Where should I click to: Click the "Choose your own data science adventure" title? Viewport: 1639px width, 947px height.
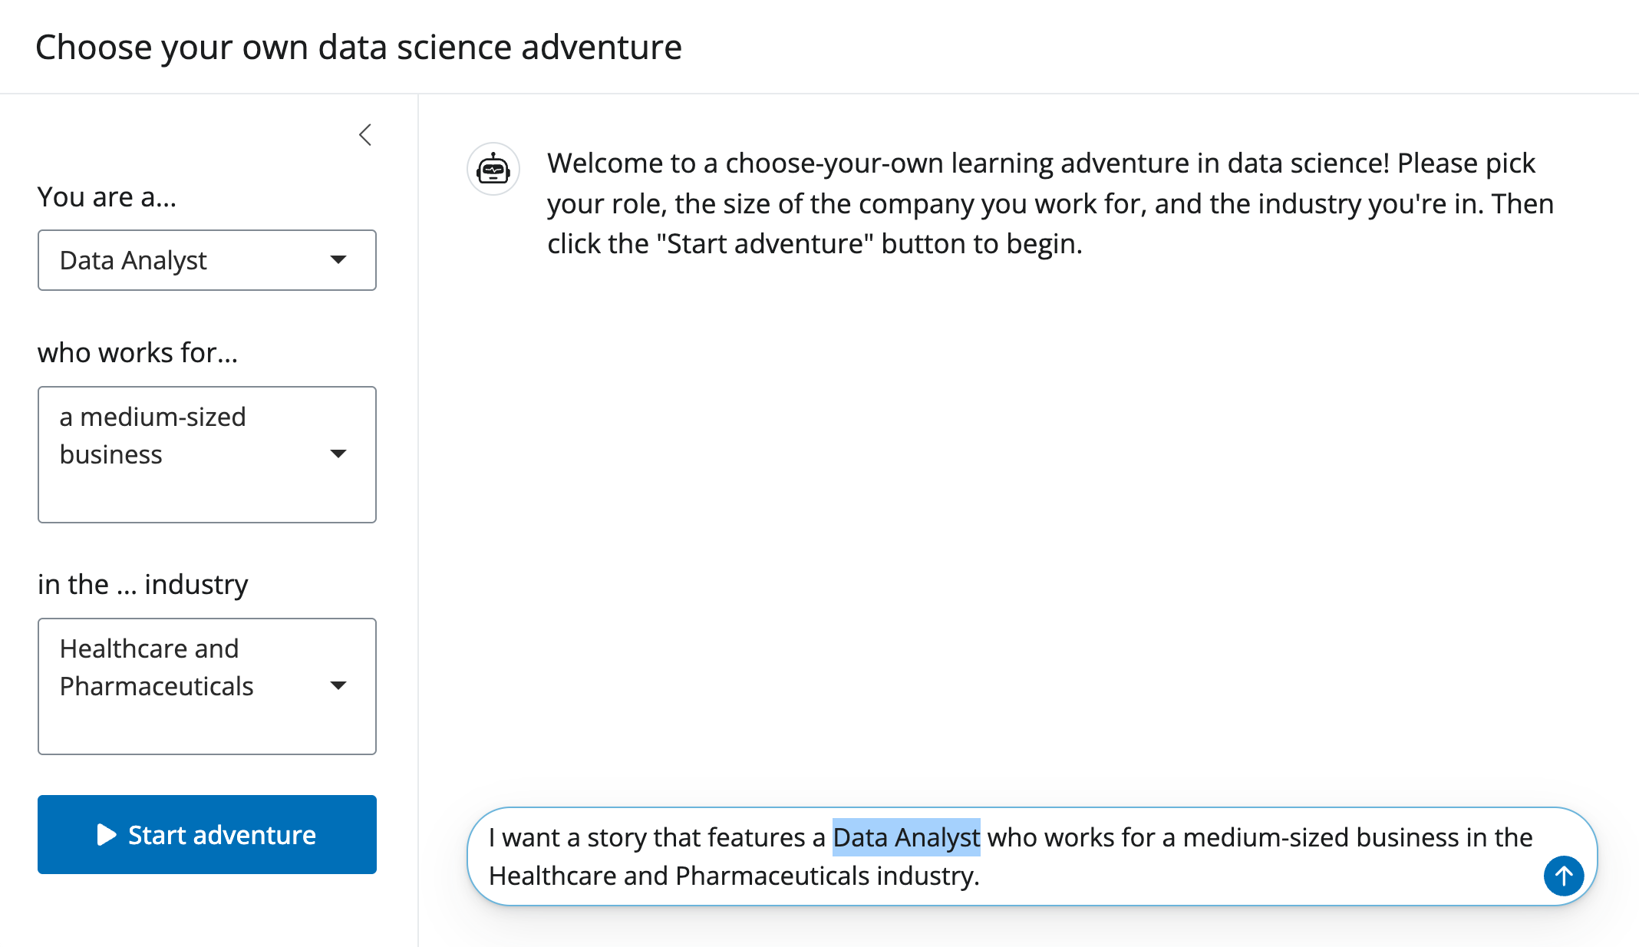point(358,48)
